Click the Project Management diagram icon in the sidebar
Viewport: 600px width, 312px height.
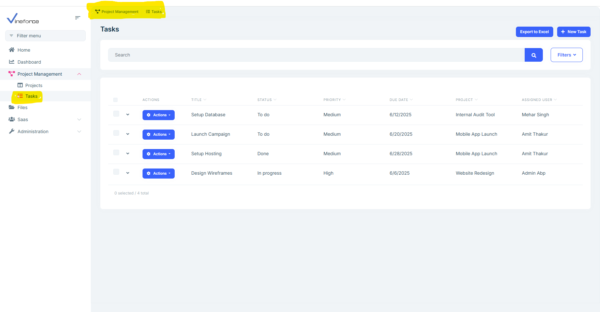[12, 74]
